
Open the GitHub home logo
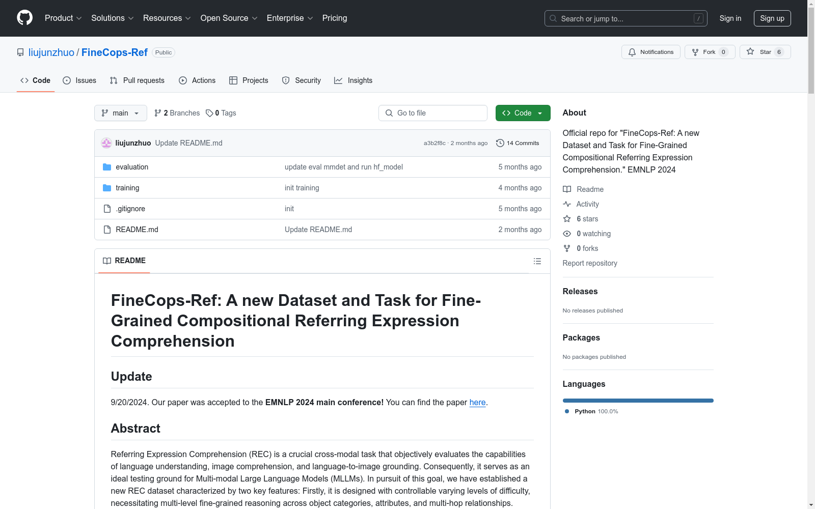coord(24,18)
